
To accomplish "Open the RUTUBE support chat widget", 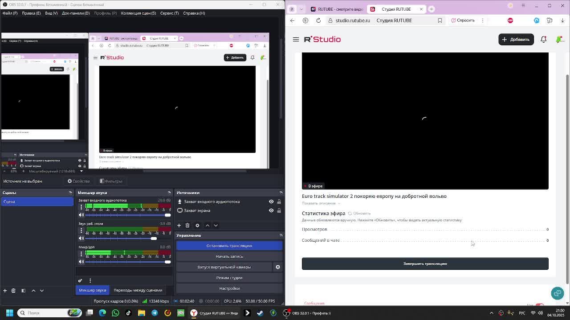I will (557, 293).
